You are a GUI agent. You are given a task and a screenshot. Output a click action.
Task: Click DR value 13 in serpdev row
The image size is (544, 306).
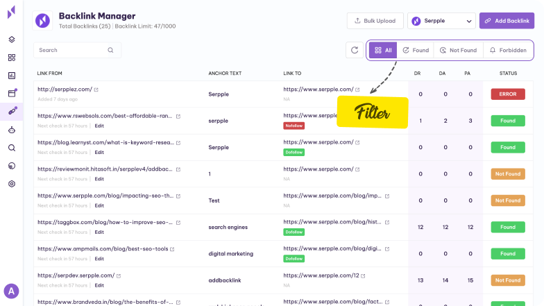420,280
